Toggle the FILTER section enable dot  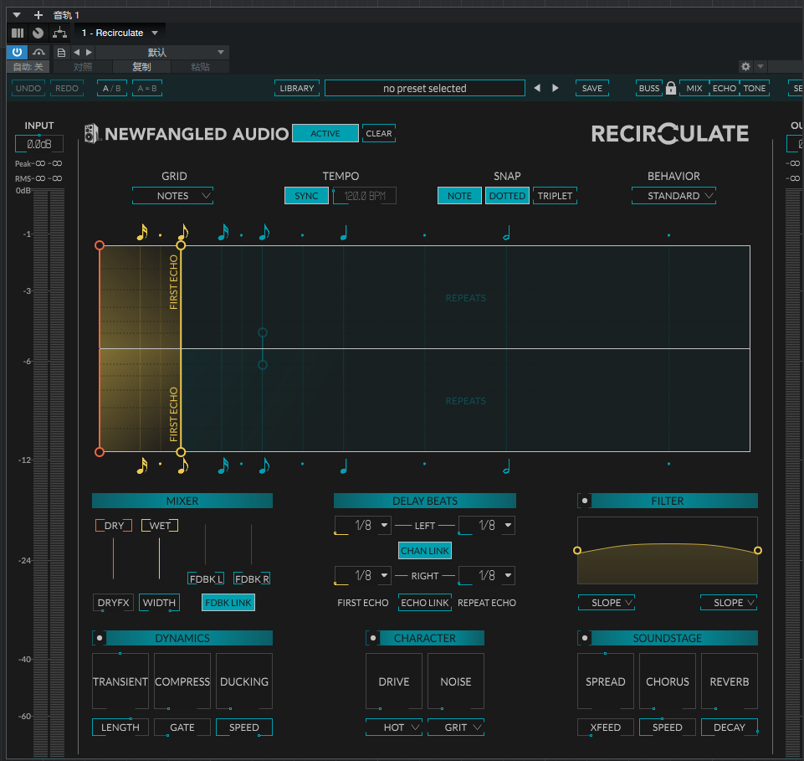click(585, 501)
